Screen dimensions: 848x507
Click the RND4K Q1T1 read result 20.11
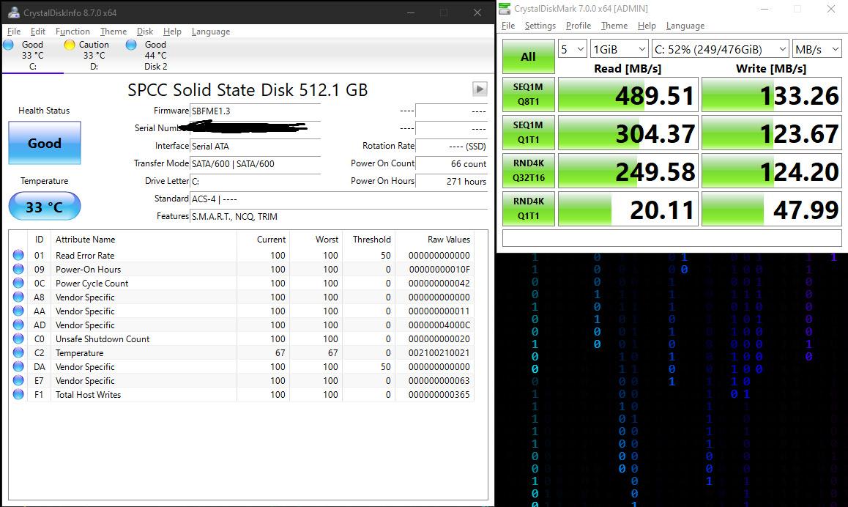628,209
